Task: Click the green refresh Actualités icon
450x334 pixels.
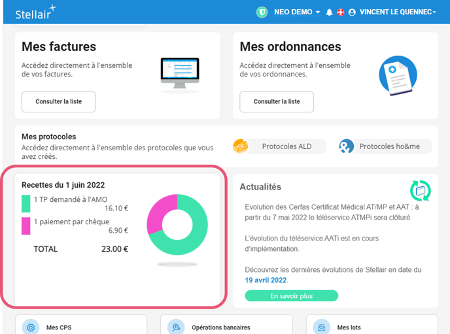Action: (x=420, y=190)
